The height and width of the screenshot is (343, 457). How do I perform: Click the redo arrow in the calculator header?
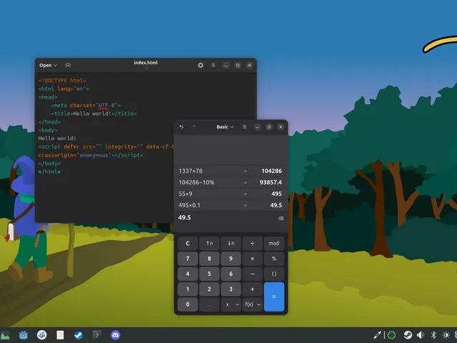[x=194, y=127]
